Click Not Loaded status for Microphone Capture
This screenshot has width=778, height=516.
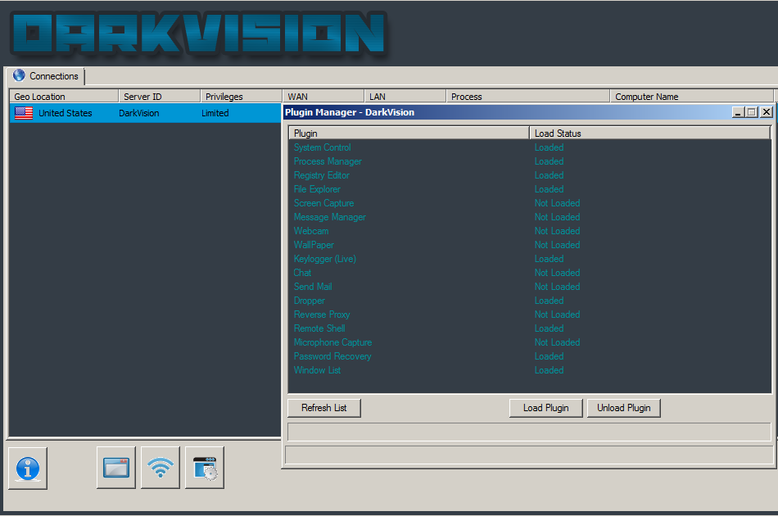point(557,342)
